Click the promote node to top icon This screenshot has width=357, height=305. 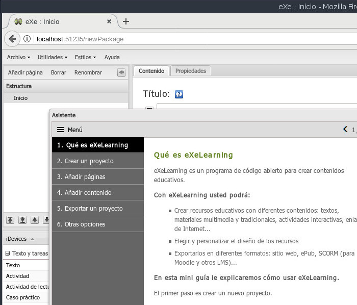pyautogui.click(x=10, y=220)
